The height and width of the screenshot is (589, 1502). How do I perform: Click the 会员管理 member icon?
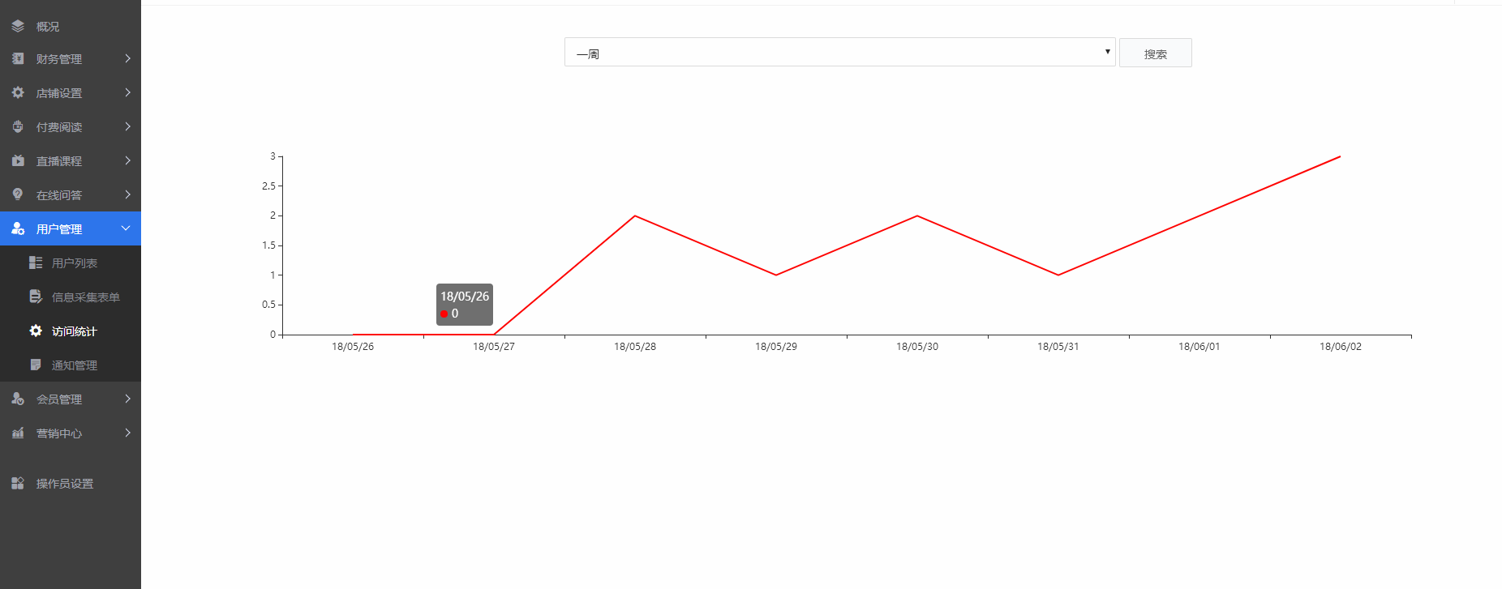18,399
